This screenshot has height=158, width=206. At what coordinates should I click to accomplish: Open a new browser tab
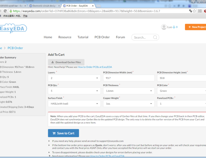(98, 6)
